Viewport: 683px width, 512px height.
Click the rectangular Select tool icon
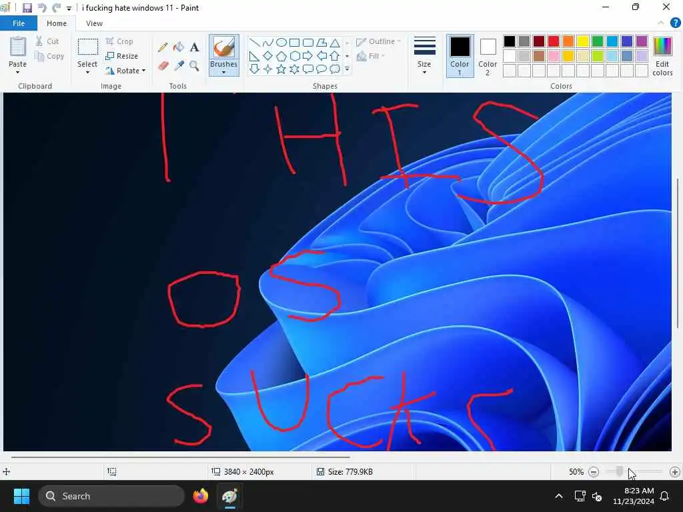(87, 48)
